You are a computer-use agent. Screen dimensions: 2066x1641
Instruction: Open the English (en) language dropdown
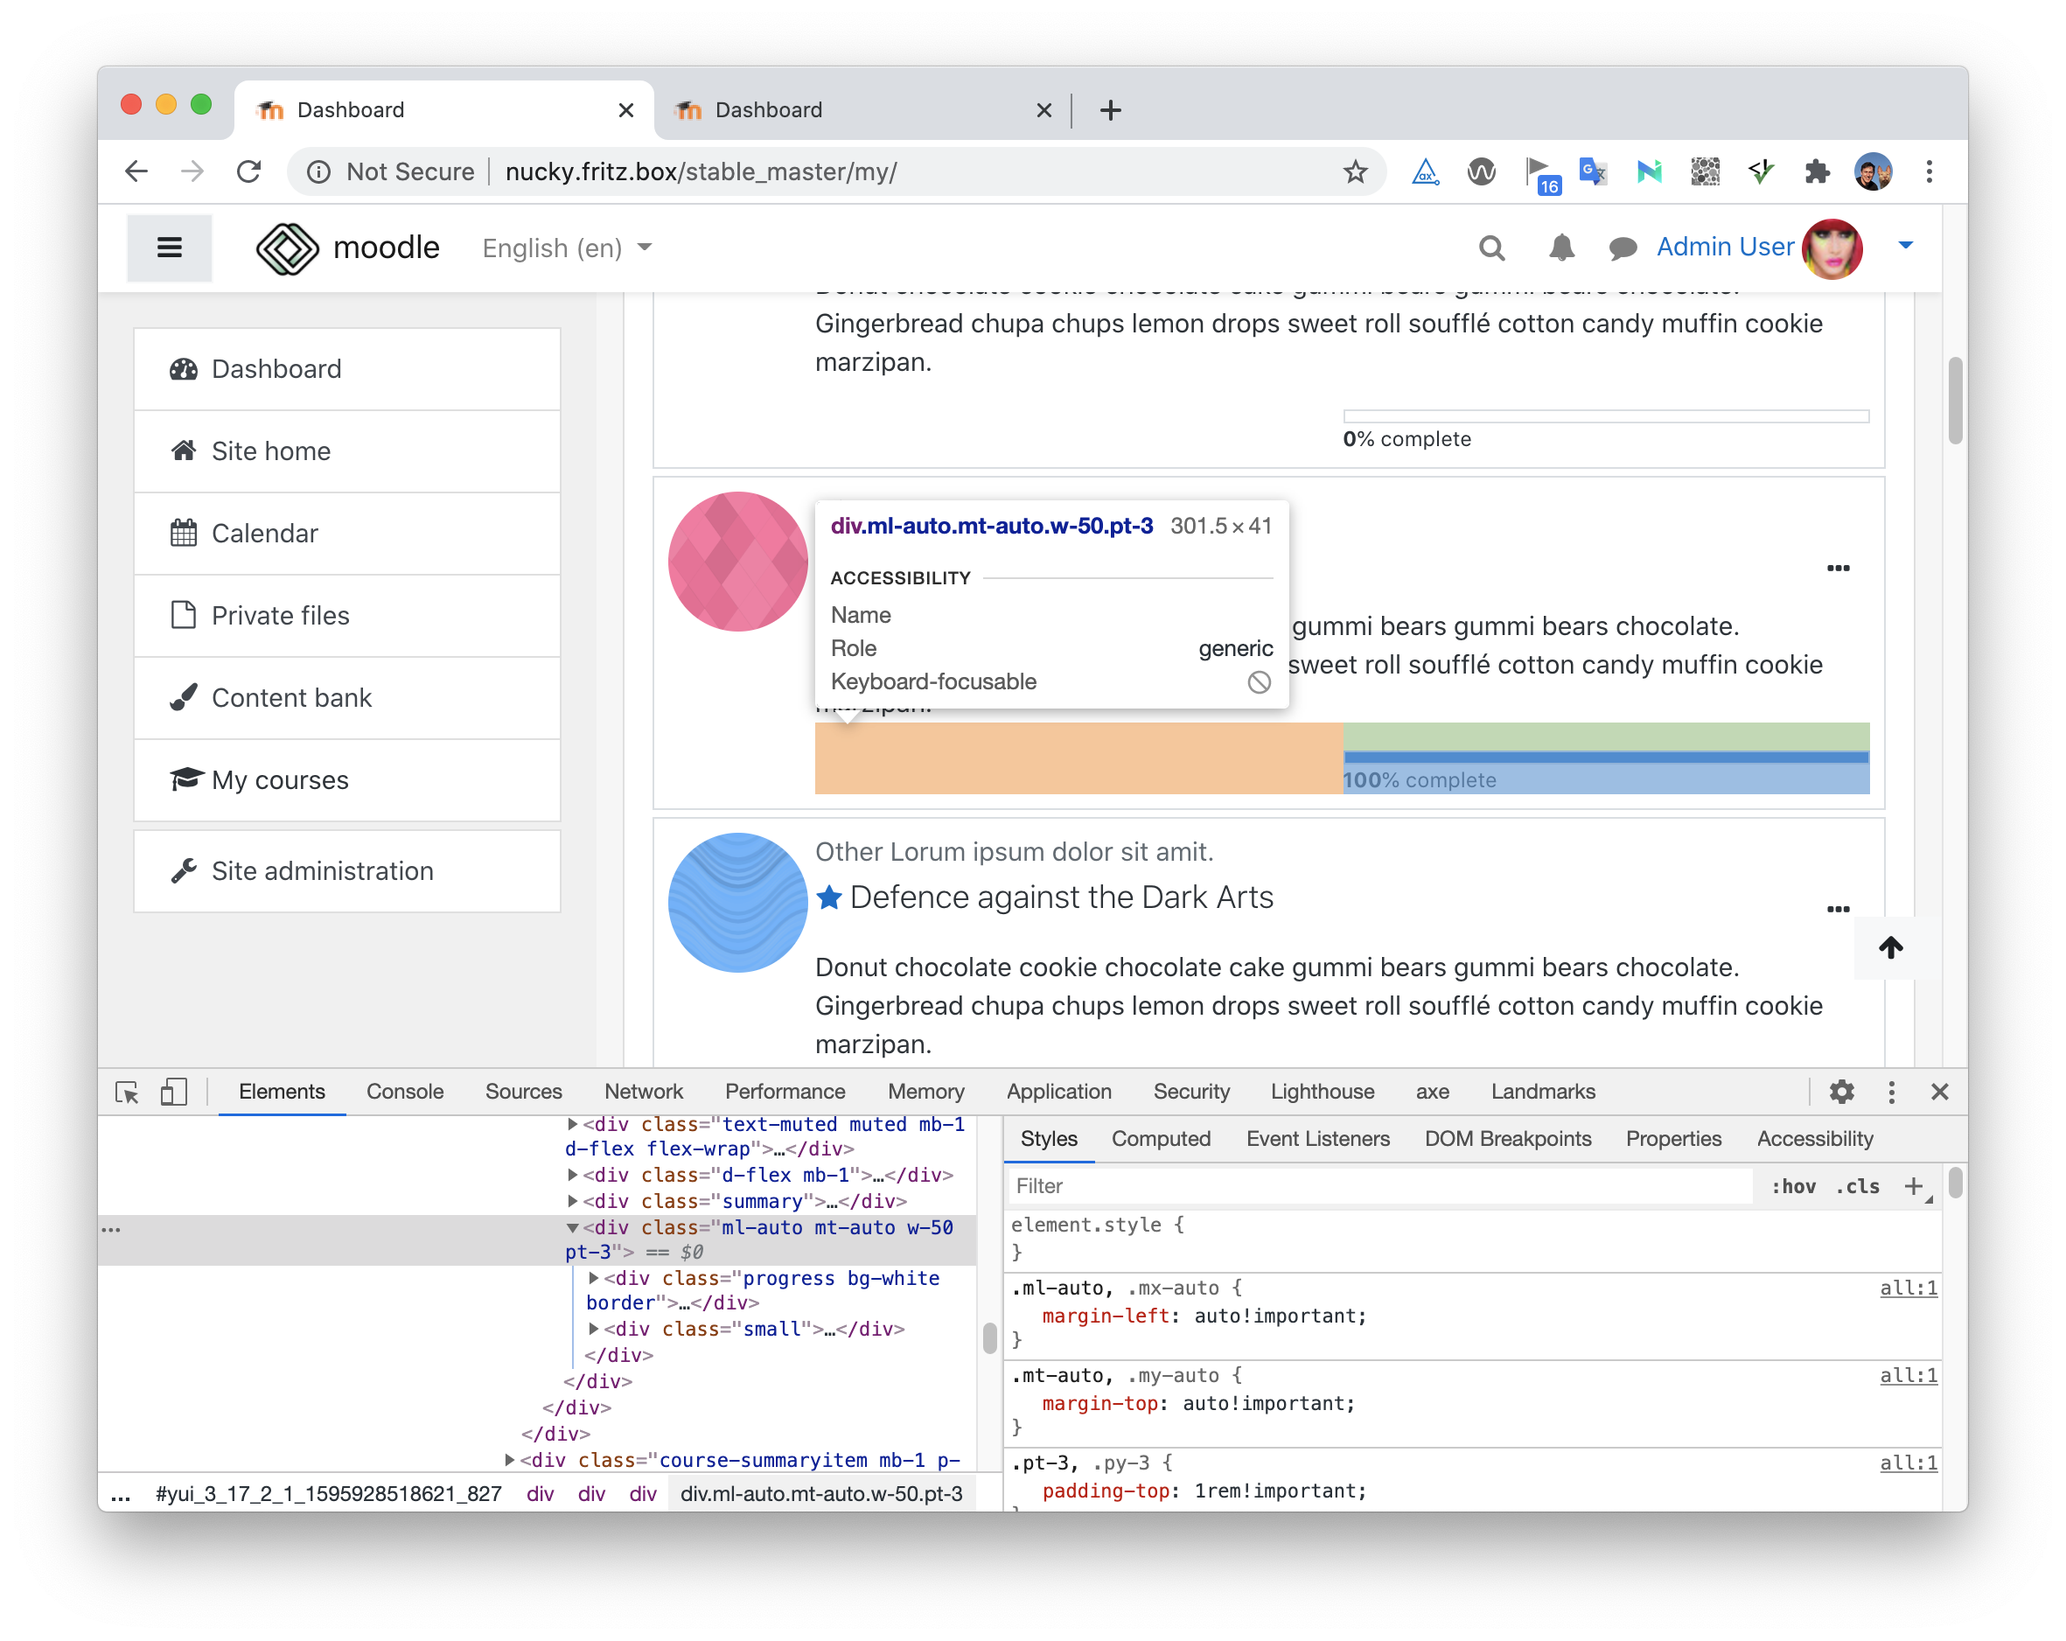point(568,248)
